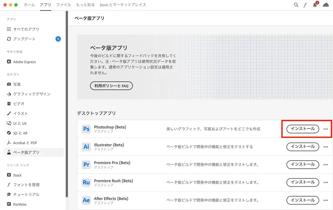This screenshot has height=210, width=333.
Task: Click the After Effects (Beta) app name
Action: pyautogui.click(x=111, y=199)
